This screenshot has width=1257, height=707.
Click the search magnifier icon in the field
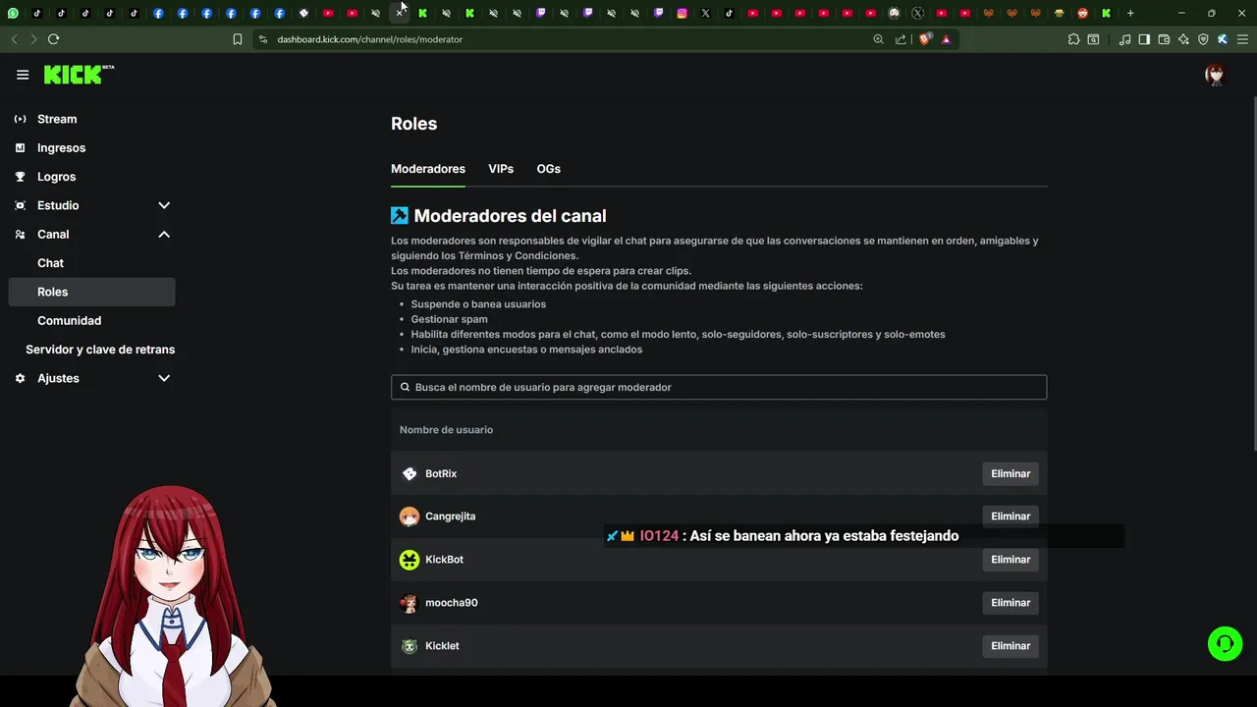point(405,387)
